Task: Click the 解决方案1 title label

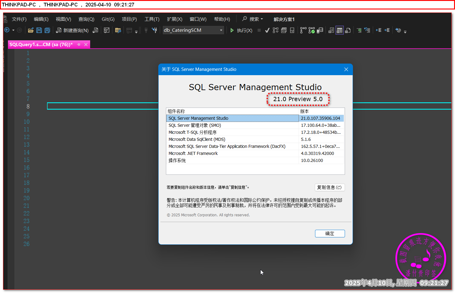Action: click(284, 19)
